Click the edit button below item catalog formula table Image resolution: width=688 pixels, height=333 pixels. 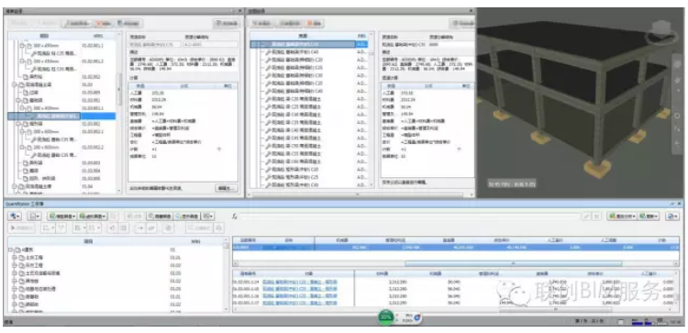227,188
